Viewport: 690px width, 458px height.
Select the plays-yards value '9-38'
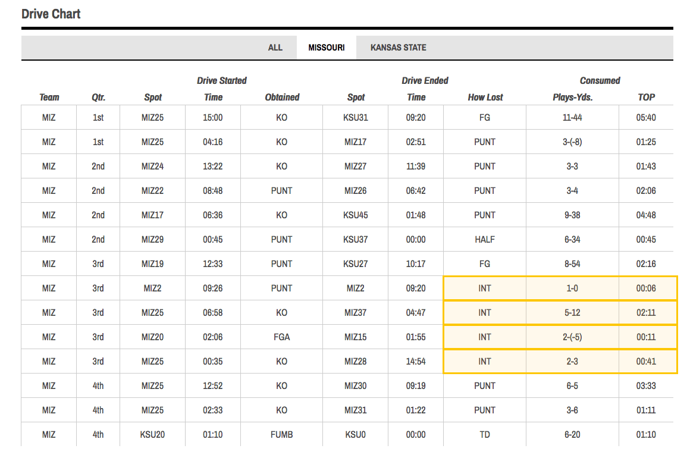coord(572,215)
